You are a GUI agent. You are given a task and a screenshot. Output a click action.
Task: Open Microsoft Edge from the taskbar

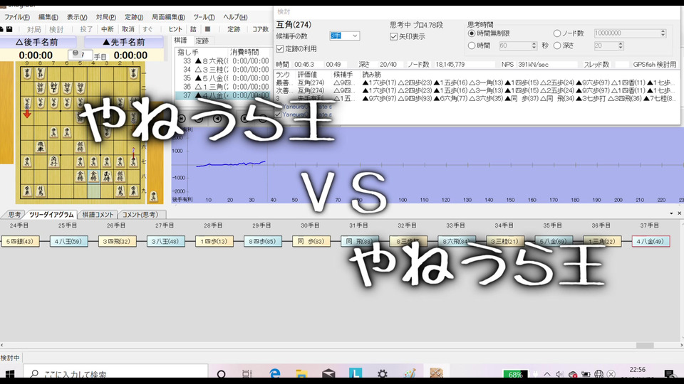[x=274, y=373]
